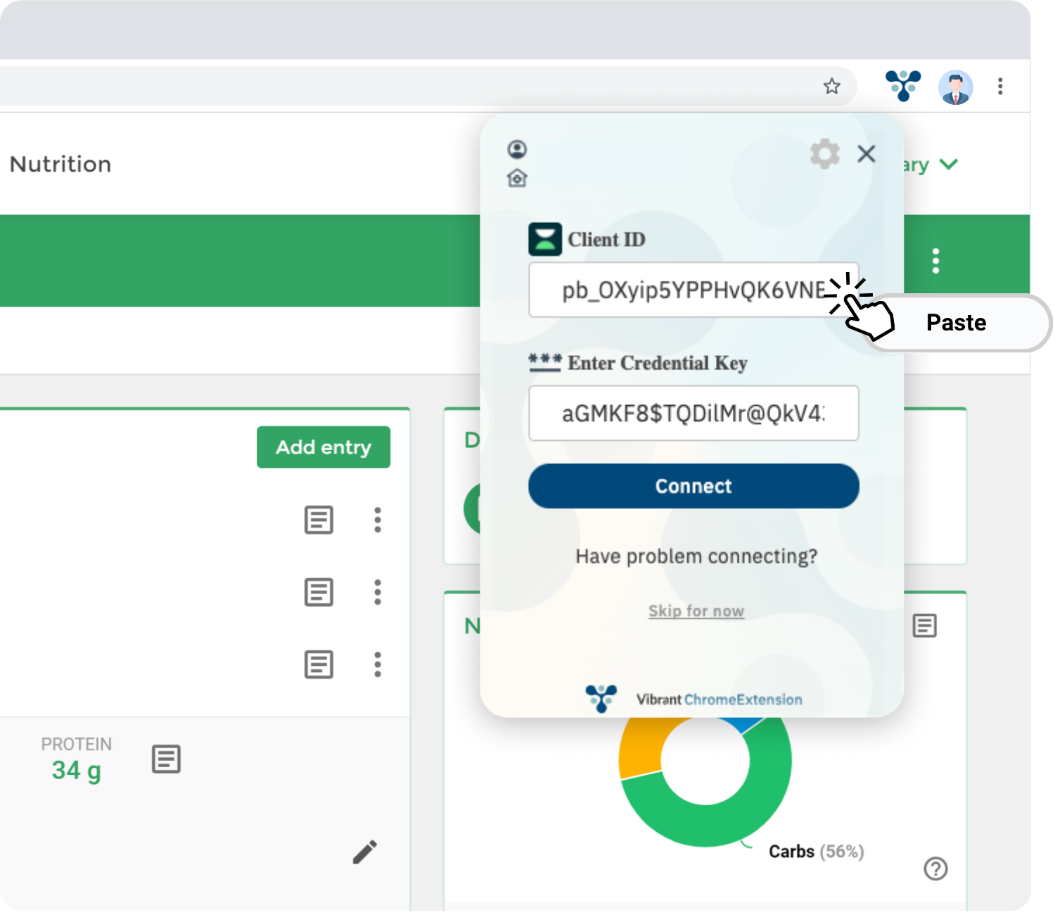Click the home icon in extension popup

pyautogui.click(x=517, y=179)
